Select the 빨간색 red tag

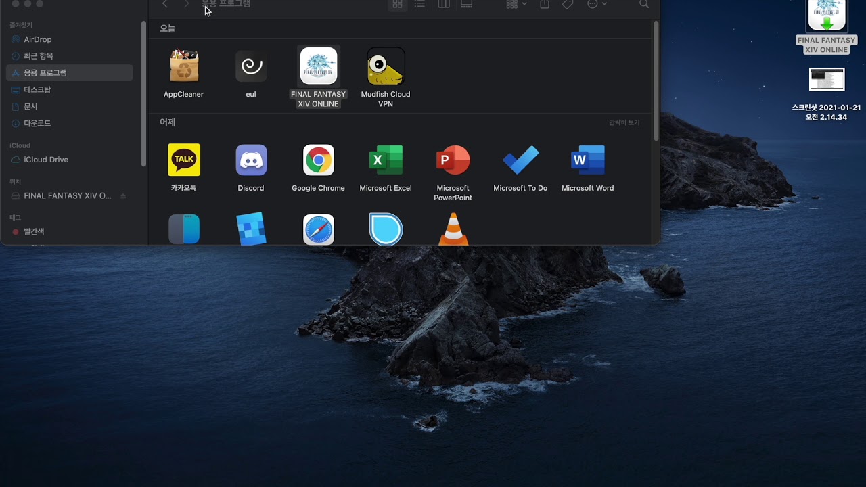click(x=70, y=232)
